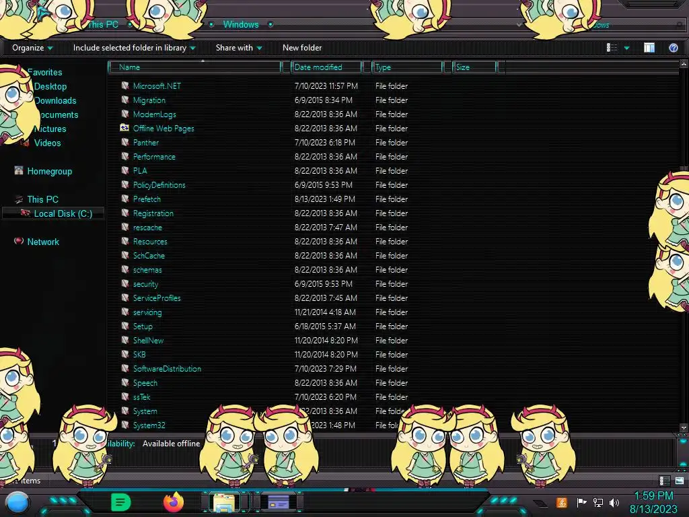
Task: Change view using the view icon
Action: [x=612, y=48]
